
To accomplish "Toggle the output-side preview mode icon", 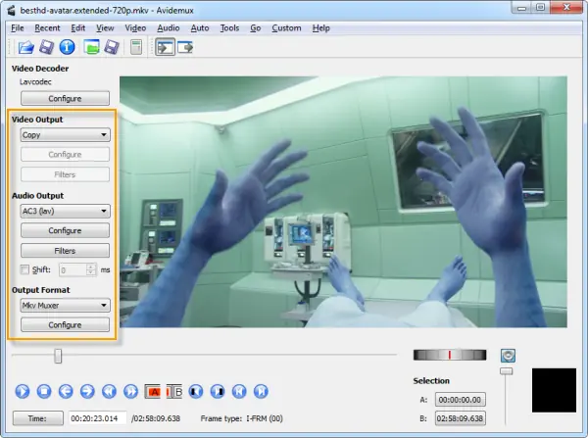I will [x=185, y=48].
